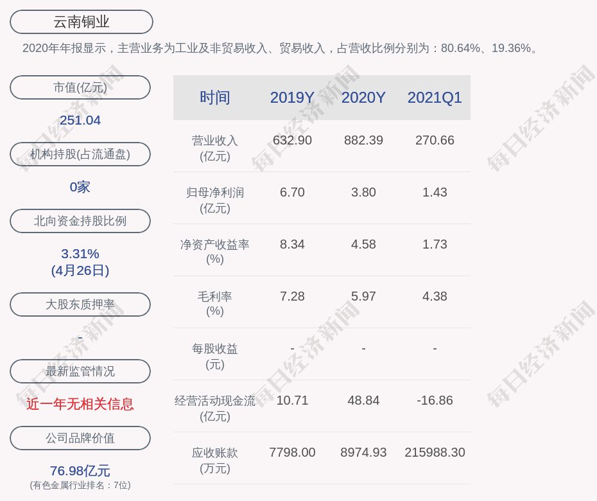The width and height of the screenshot is (597, 501).
Task: Select the 市值(亿元) label button
Action: coord(80,87)
